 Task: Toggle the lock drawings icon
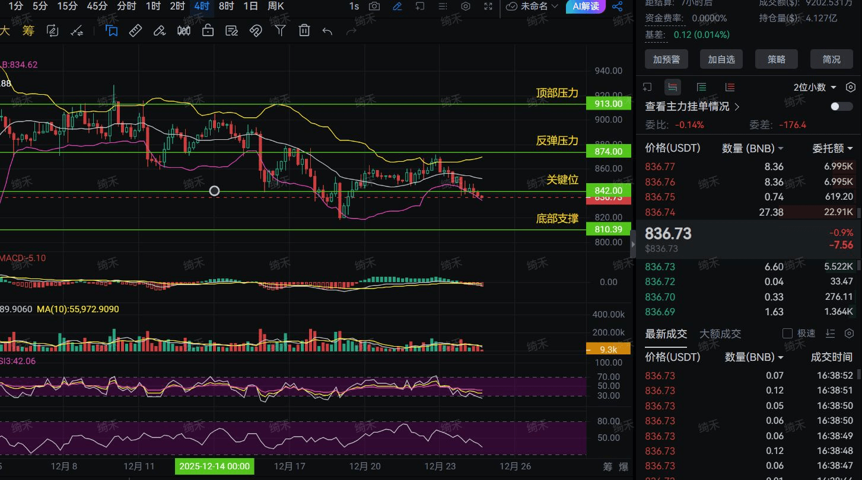pos(208,31)
